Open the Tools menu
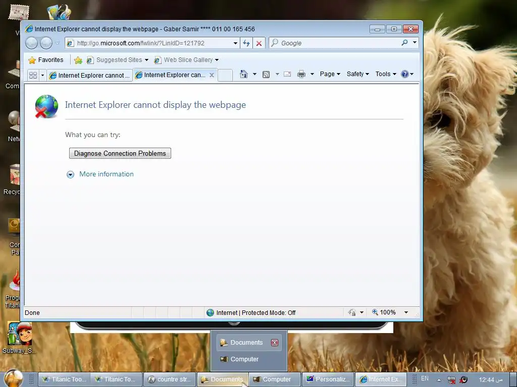 pyautogui.click(x=386, y=74)
